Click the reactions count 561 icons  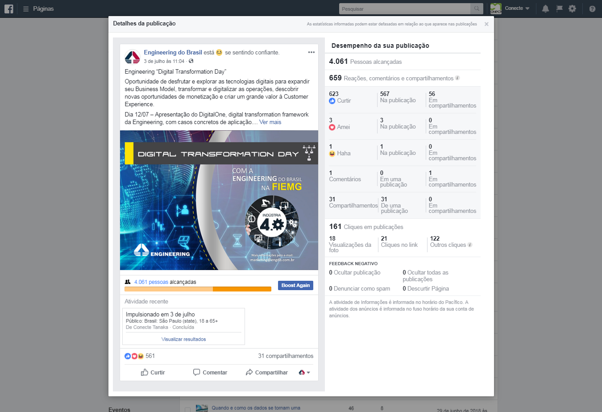click(x=134, y=356)
